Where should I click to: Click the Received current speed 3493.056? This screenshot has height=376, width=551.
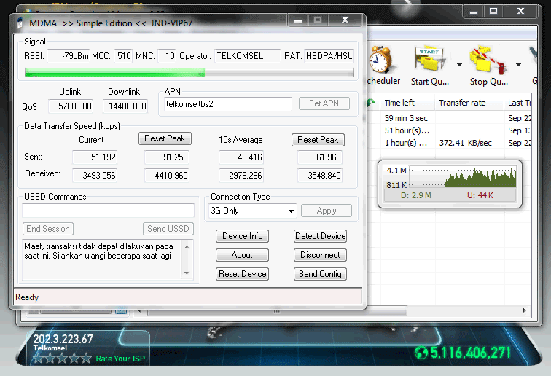pyautogui.click(x=95, y=176)
